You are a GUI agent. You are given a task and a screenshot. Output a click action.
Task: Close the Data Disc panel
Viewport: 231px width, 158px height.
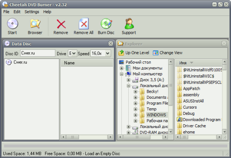coord(111,44)
